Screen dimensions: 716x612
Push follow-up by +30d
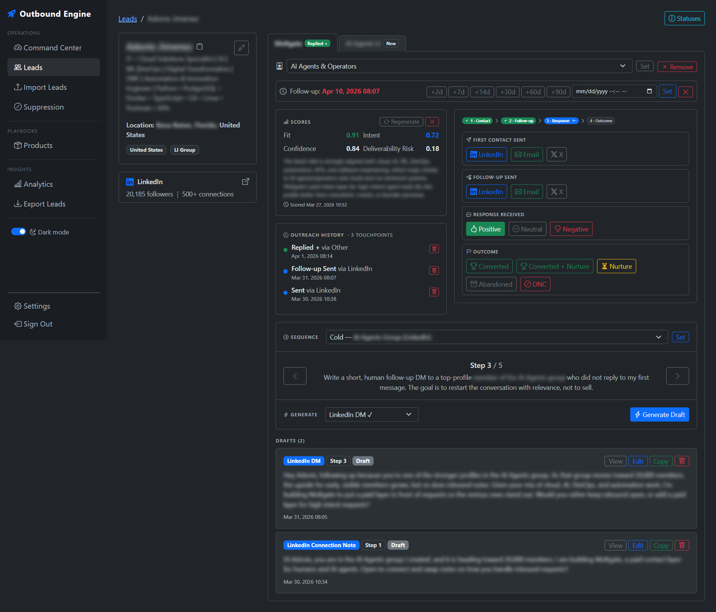(x=508, y=92)
